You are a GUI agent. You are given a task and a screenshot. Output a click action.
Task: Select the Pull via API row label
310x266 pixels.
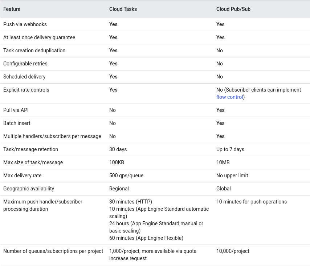pos(16,110)
